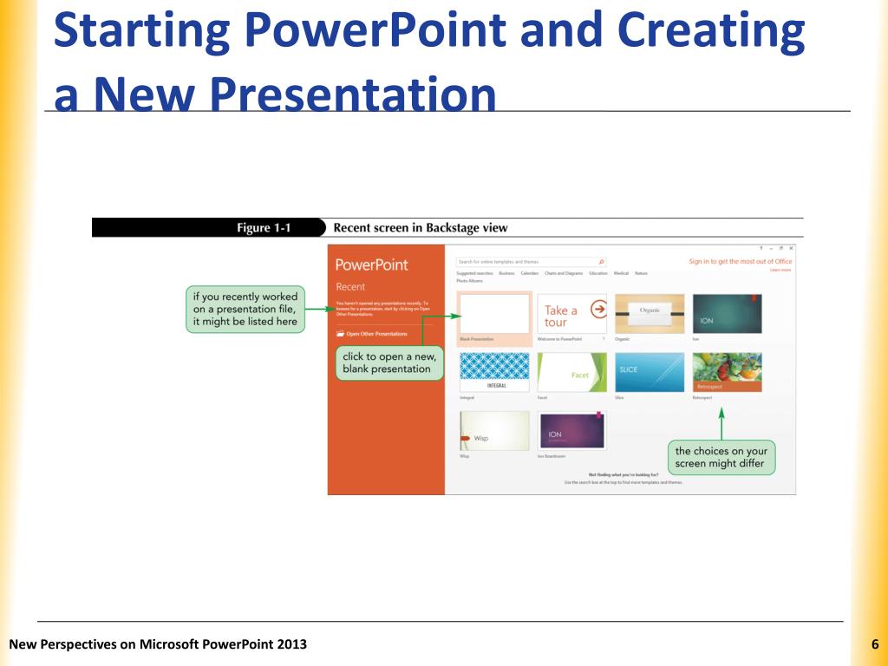Click the 'Recent screen in Backstage view' caption

421,228
